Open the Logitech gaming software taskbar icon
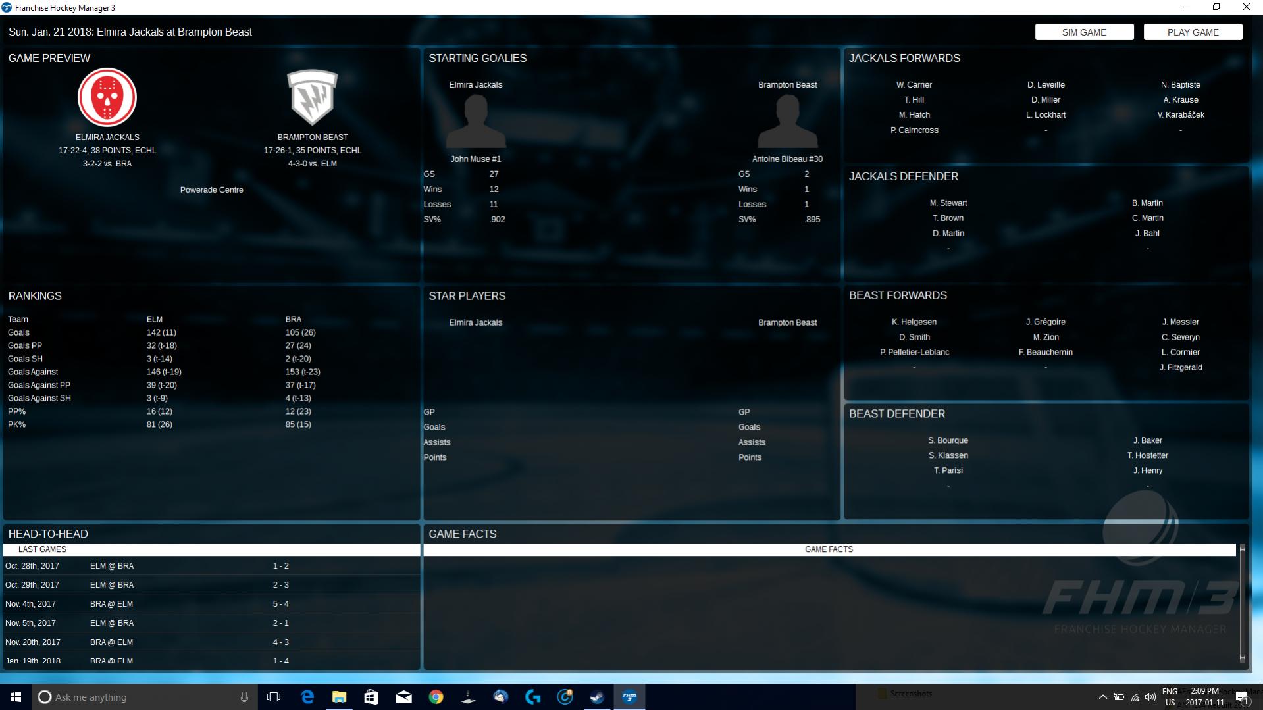Viewport: 1263px width, 710px height. coord(532,697)
